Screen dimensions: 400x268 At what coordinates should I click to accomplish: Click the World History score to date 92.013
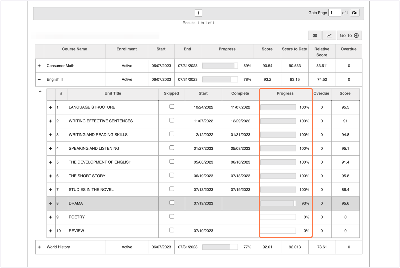pos(295,247)
